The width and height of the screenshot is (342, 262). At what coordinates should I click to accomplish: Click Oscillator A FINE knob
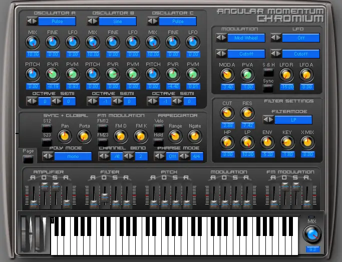coord(53,42)
